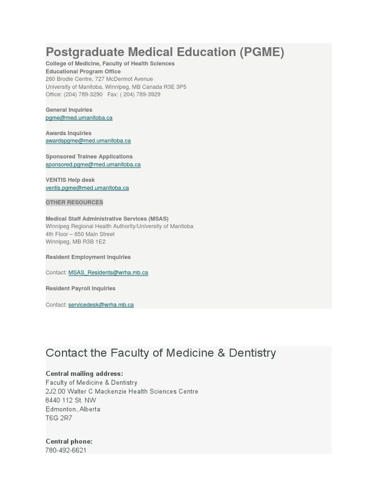Click the awardspgme@med.umanitoba.ca link
The height and width of the screenshot is (503, 377).
(88, 141)
